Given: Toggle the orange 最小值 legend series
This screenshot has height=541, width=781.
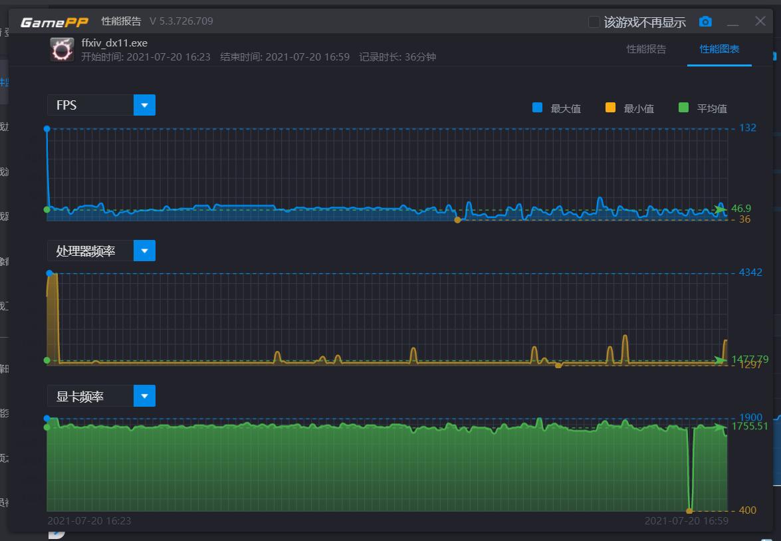Looking at the screenshot, I should tap(610, 108).
